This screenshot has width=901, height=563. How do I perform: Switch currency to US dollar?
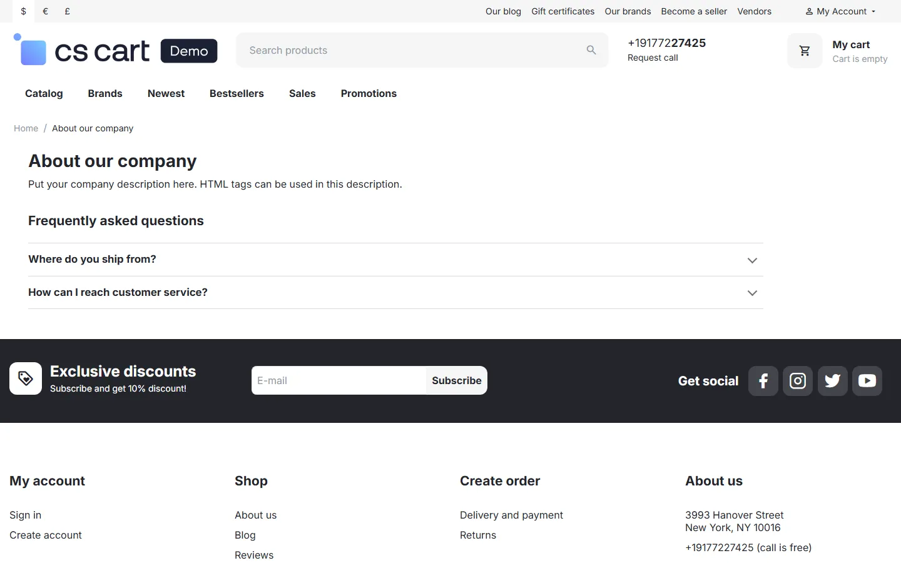pyautogui.click(x=24, y=11)
